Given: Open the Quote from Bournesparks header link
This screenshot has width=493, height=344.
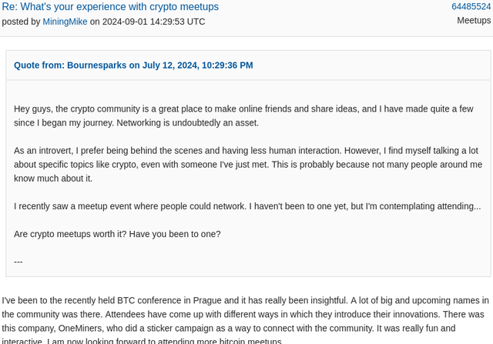Looking at the screenshot, I should tap(133, 65).
